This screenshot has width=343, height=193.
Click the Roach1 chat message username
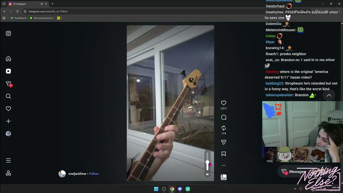[x=272, y=54]
